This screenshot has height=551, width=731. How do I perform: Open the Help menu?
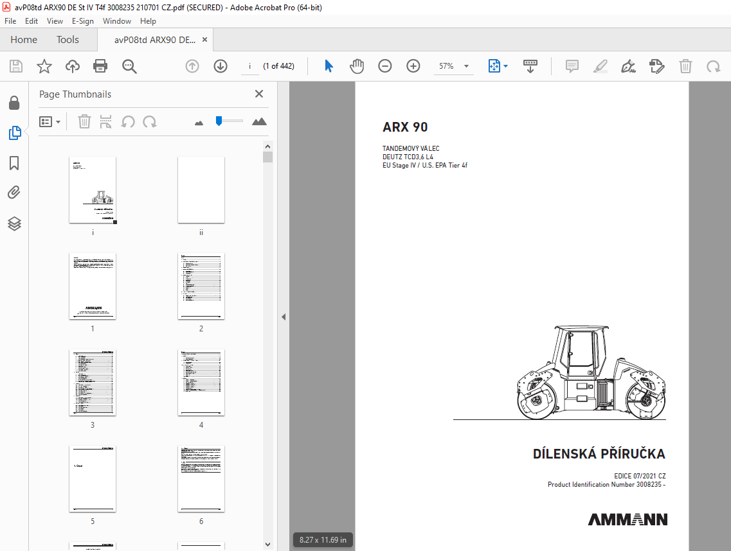[x=148, y=21]
